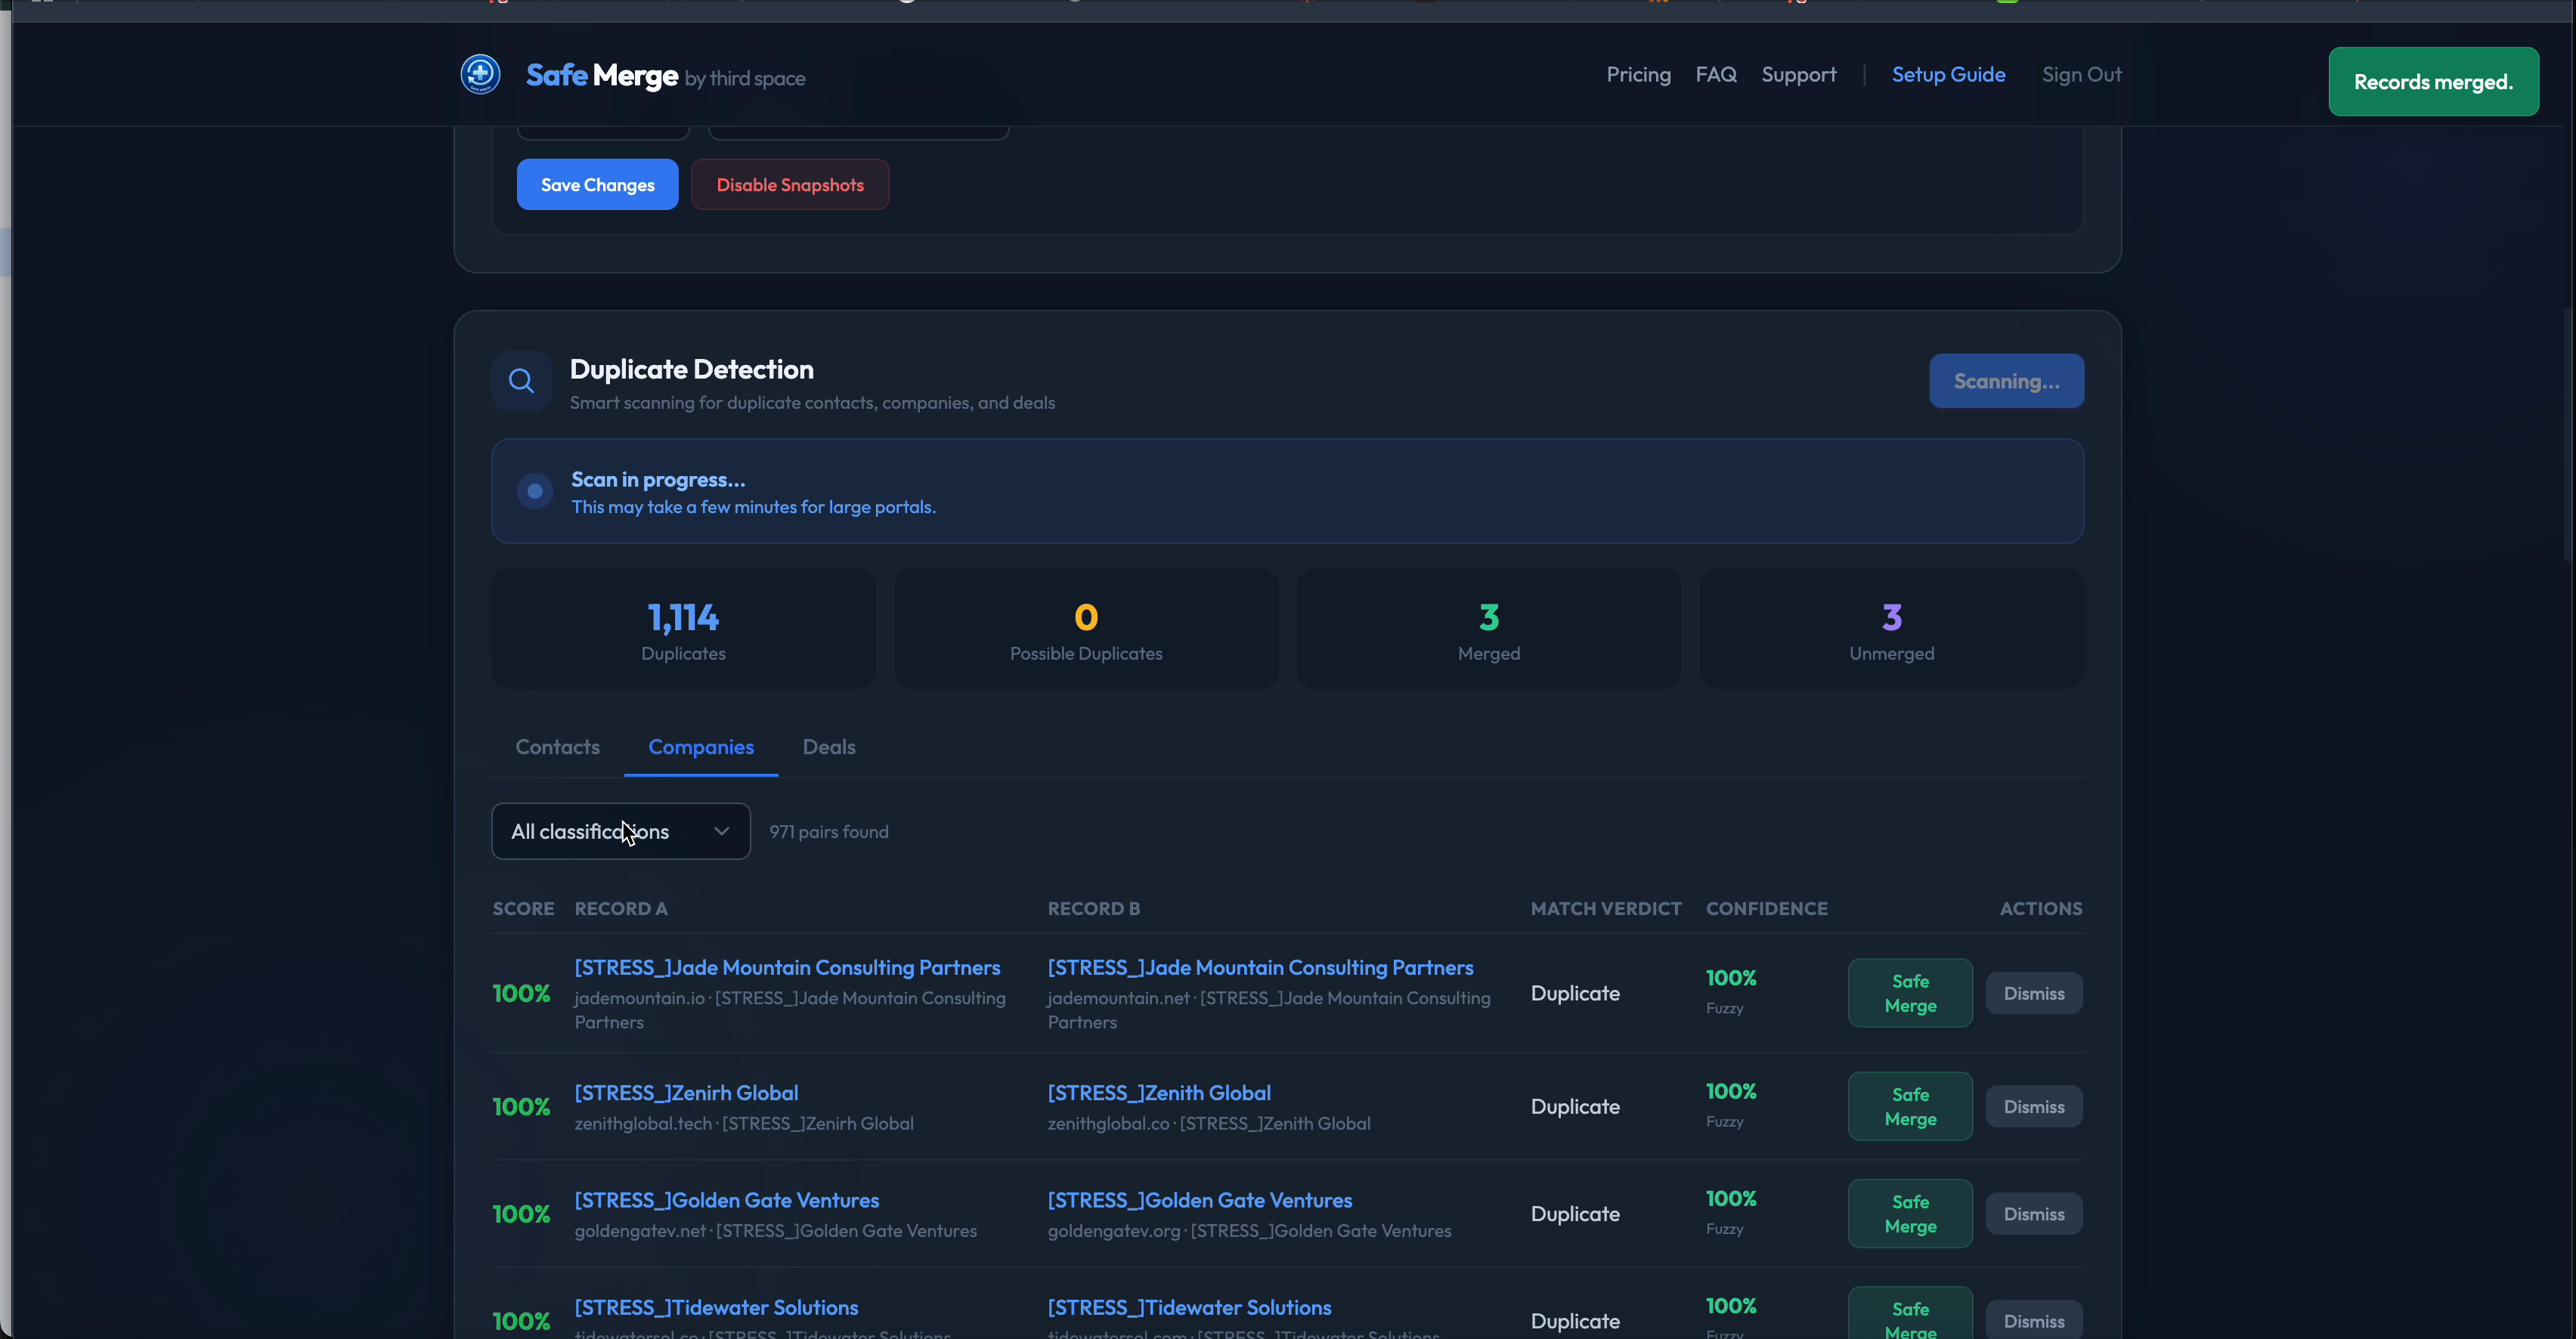2576x1339 pixels.
Task: Click zenithglobal.co domain text in Record B
Action: (x=1109, y=1123)
